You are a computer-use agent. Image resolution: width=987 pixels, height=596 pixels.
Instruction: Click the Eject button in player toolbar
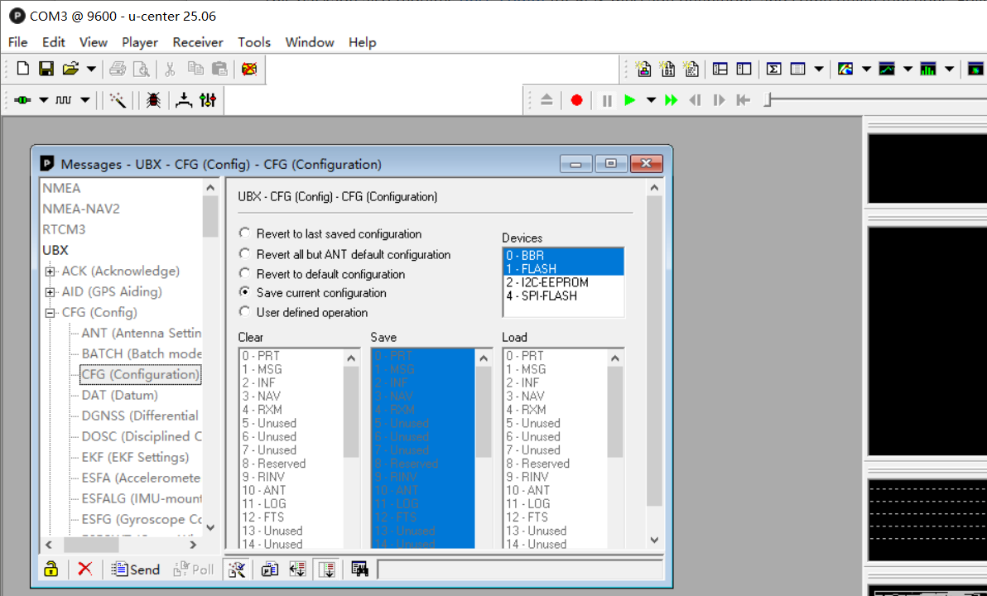tap(546, 100)
